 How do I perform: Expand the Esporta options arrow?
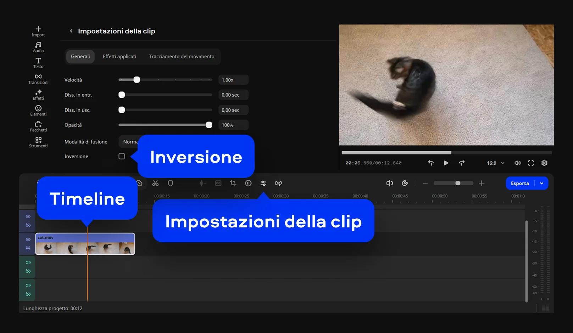point(541,183)
